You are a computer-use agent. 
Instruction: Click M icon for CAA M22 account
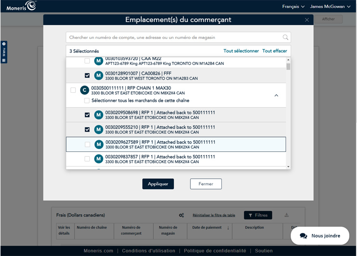coord(98,61)
